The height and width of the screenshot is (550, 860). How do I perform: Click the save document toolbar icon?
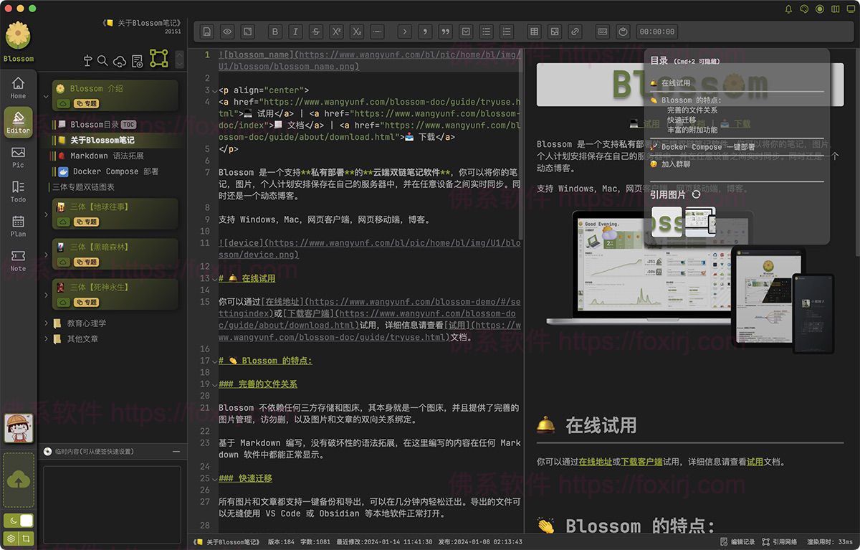[x=206, y=32]
